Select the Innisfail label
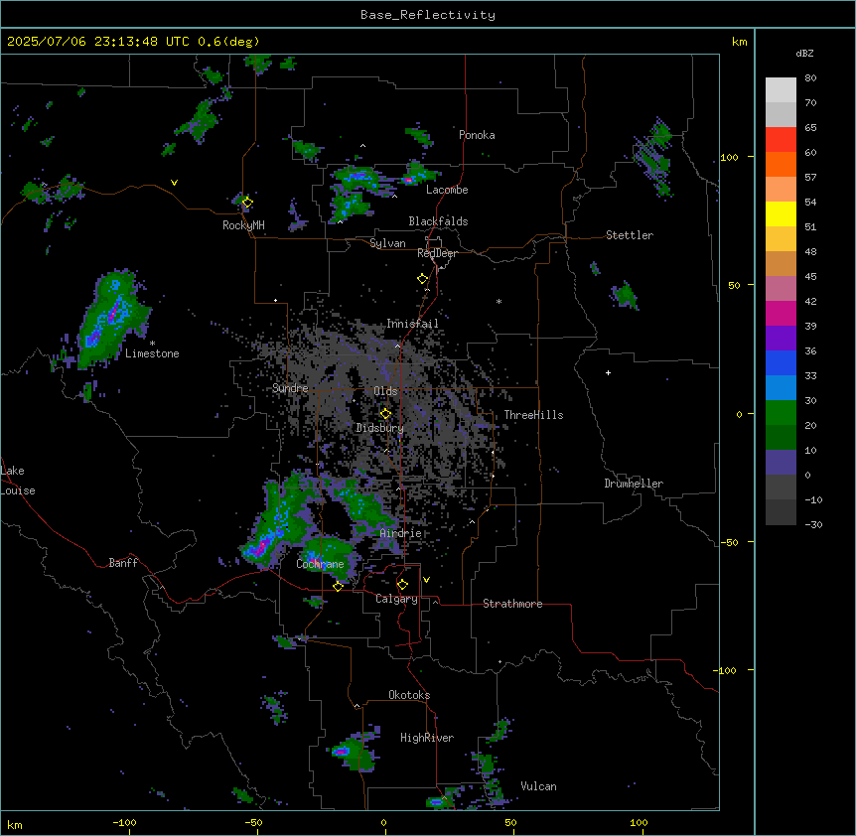Image resolution: width=856 pixels, height=836 pixels. click(412, 324)
